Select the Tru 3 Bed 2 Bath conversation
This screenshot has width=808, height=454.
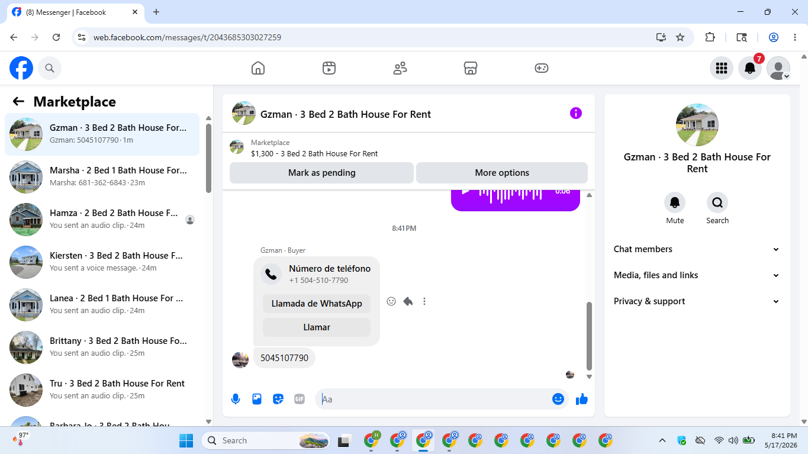(x=102, y=390)
